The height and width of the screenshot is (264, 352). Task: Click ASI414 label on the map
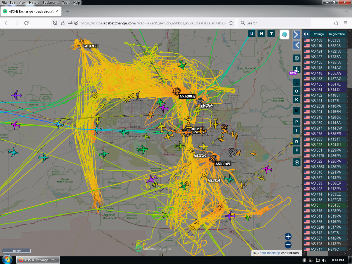(x=214, y=180)
